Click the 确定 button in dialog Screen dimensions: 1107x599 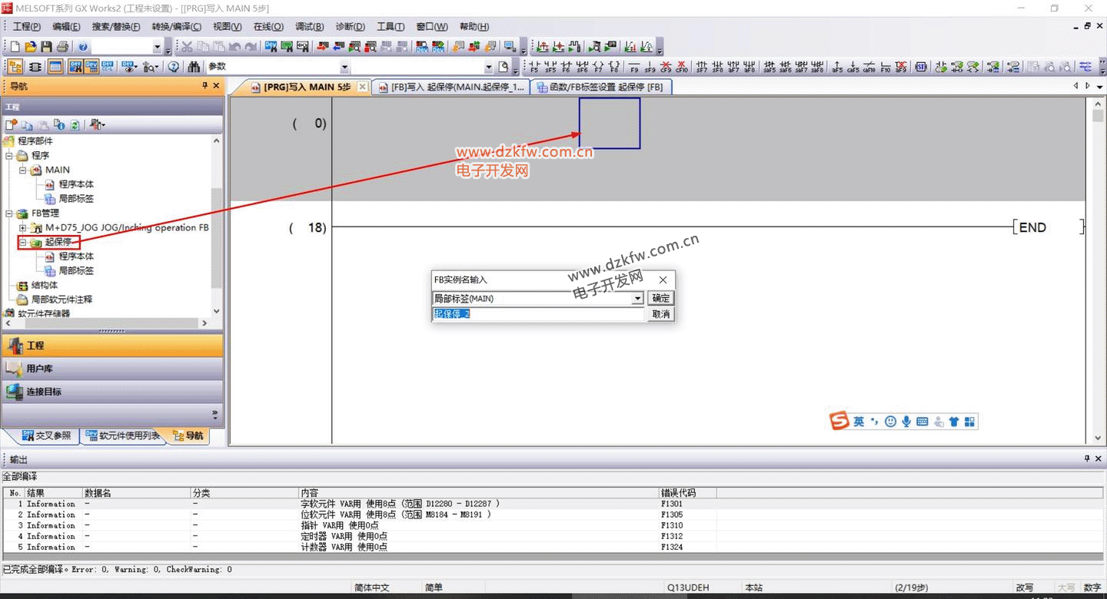(660, 299)
